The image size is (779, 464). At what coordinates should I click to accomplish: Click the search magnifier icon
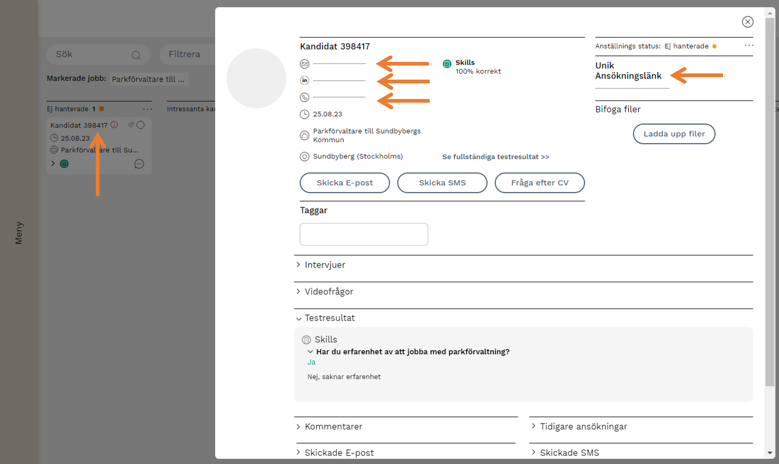pos(136,55)
